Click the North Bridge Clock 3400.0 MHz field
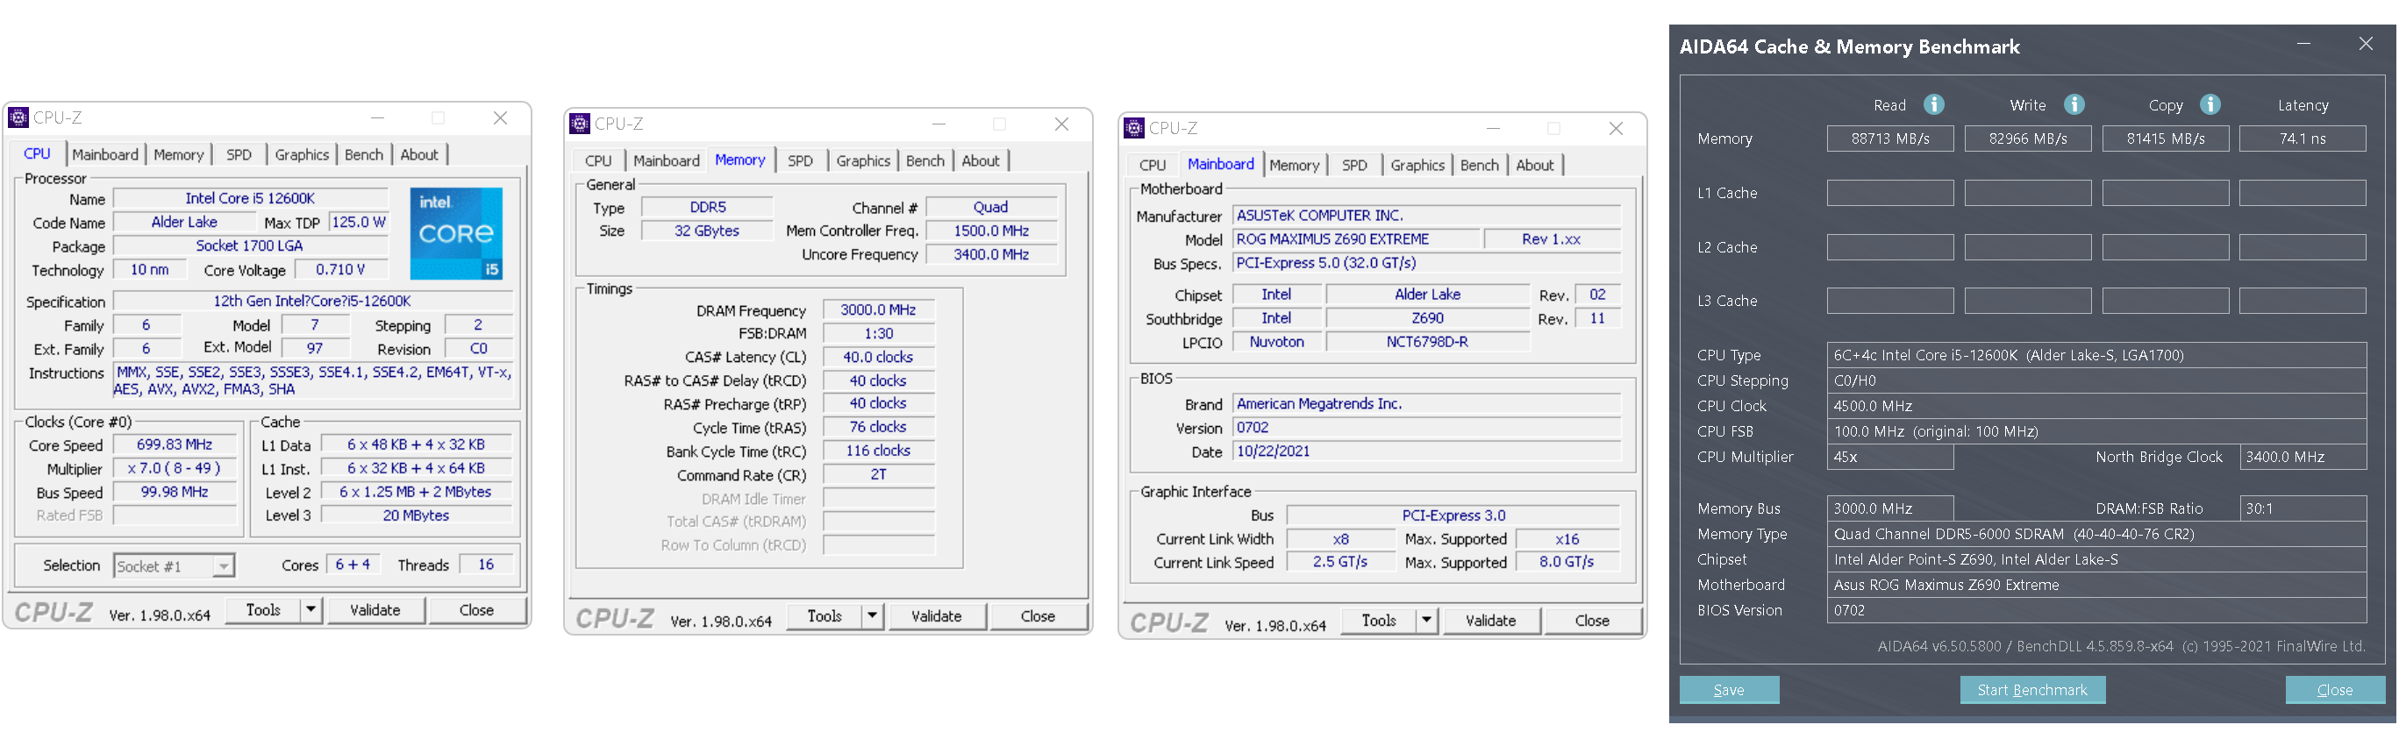The image size is (2399, 732). 2303,457
